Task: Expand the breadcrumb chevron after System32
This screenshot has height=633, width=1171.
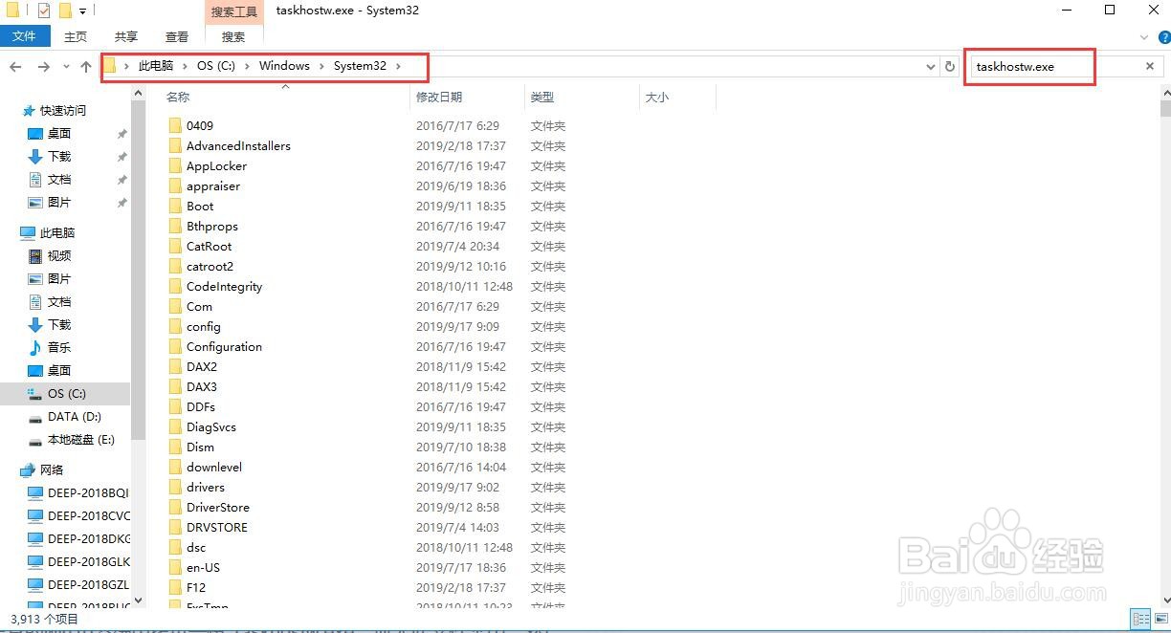Action: (398, 67)
